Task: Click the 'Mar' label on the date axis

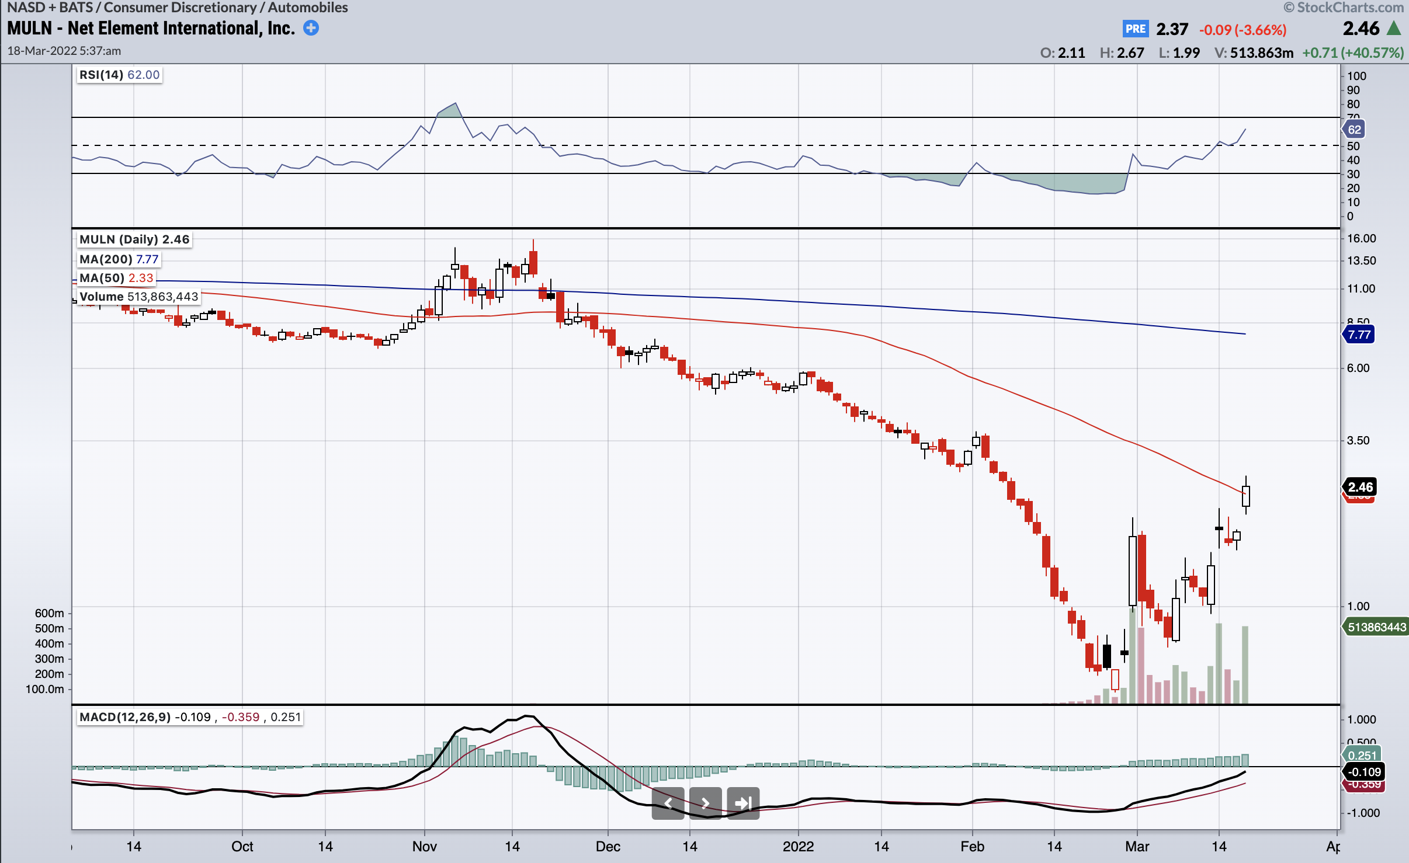Action: [x=1137, y=847]
